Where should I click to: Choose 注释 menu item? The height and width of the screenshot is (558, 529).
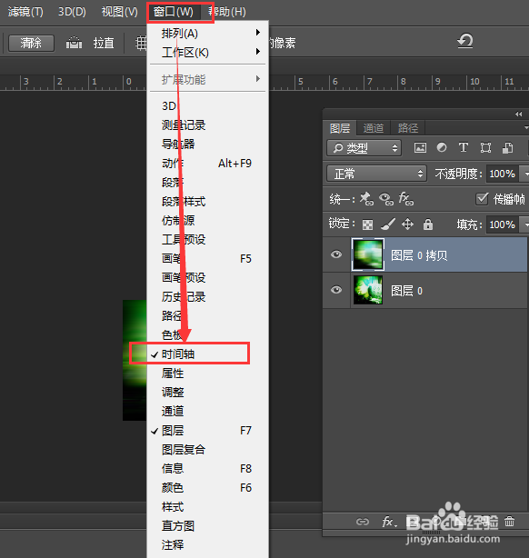207,545
